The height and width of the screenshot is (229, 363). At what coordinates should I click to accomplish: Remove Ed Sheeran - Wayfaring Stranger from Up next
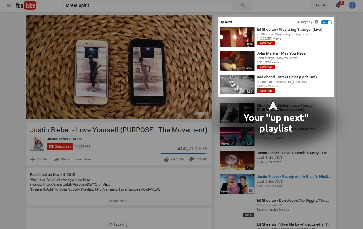click(x=265, y=43)
